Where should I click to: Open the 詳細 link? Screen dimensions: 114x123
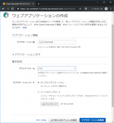click(25, 28)
